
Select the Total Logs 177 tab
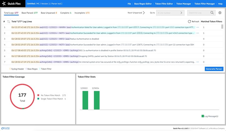(11, 13)
